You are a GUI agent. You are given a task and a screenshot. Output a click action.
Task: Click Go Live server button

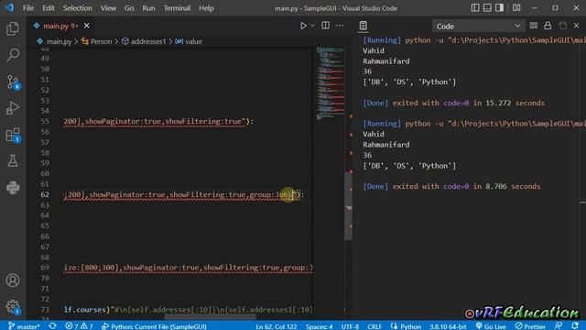491,326
